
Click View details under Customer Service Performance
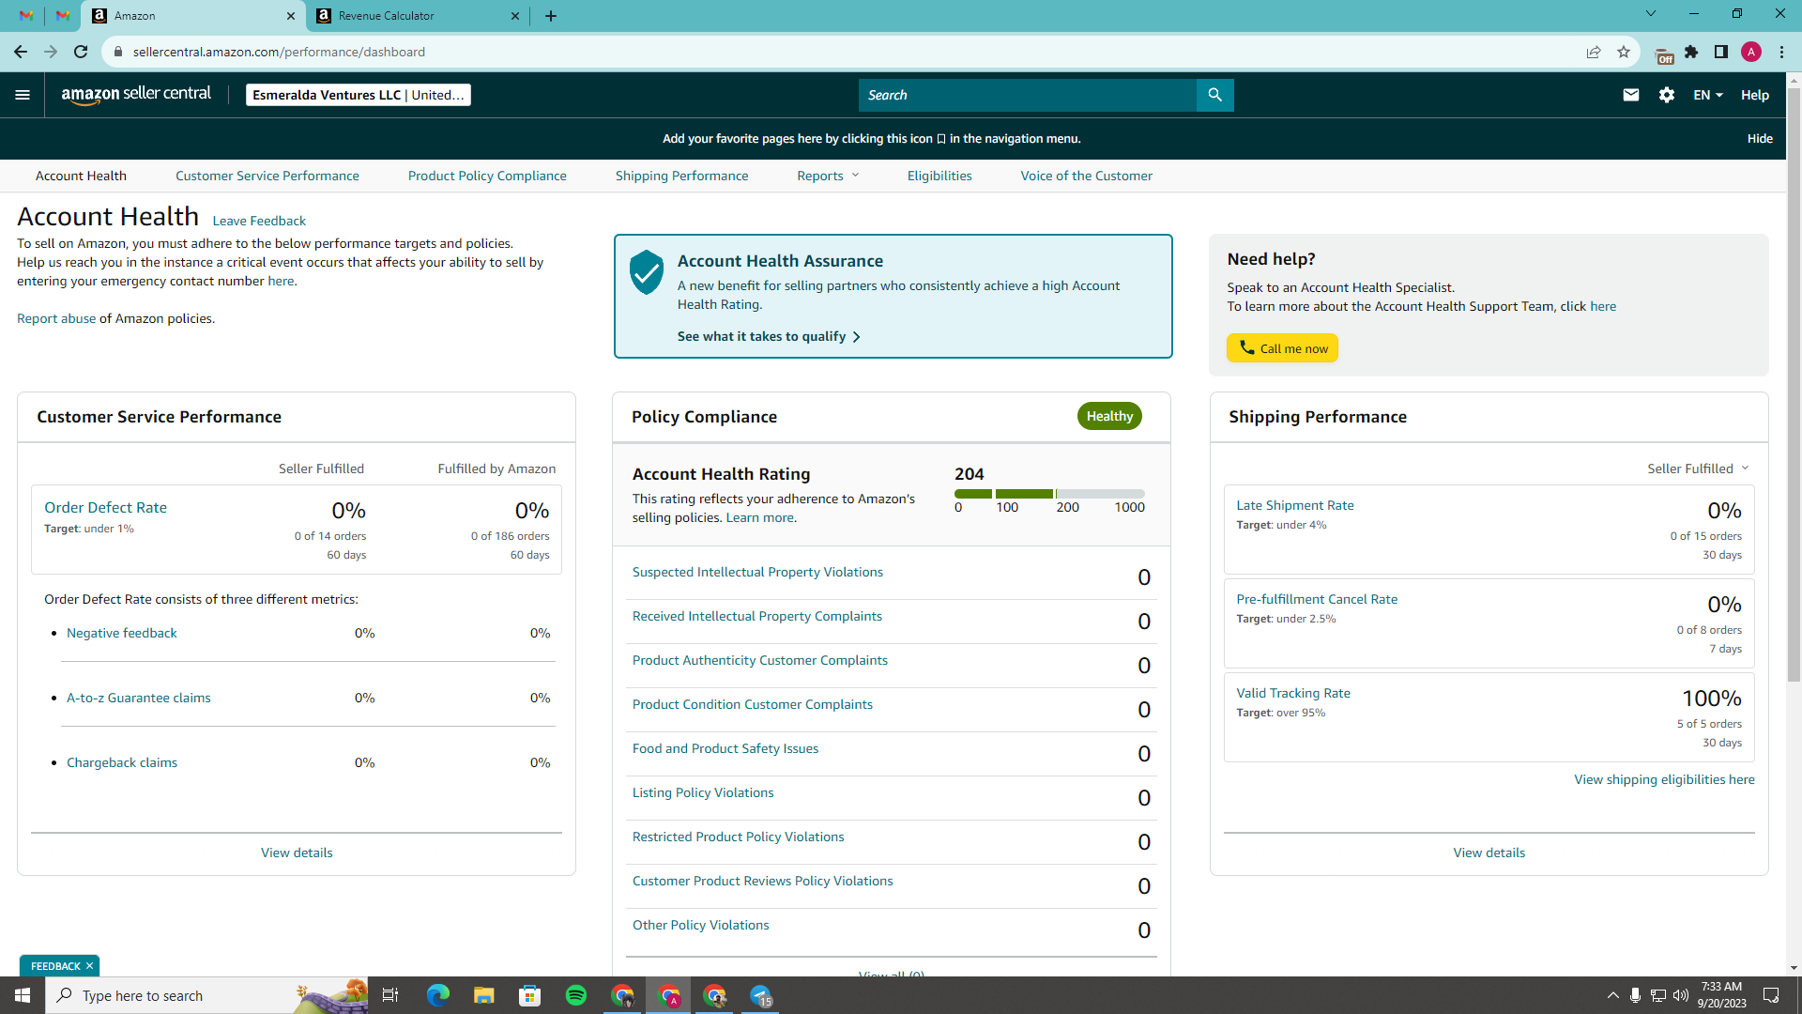(297, 853)
